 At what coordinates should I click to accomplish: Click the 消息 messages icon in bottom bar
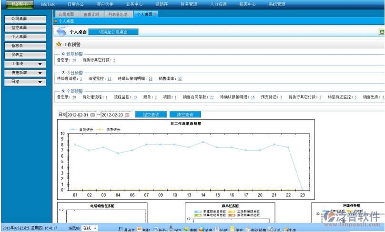201,229
